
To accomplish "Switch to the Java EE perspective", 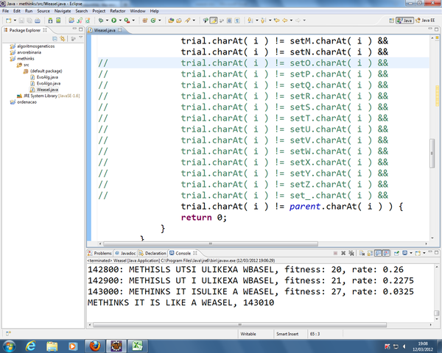I will point(427,21).
